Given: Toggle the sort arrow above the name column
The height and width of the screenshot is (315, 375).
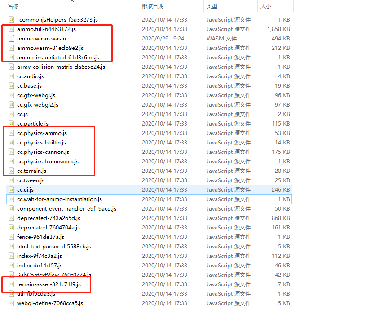Looking at the screenshot, I should 72,1.
